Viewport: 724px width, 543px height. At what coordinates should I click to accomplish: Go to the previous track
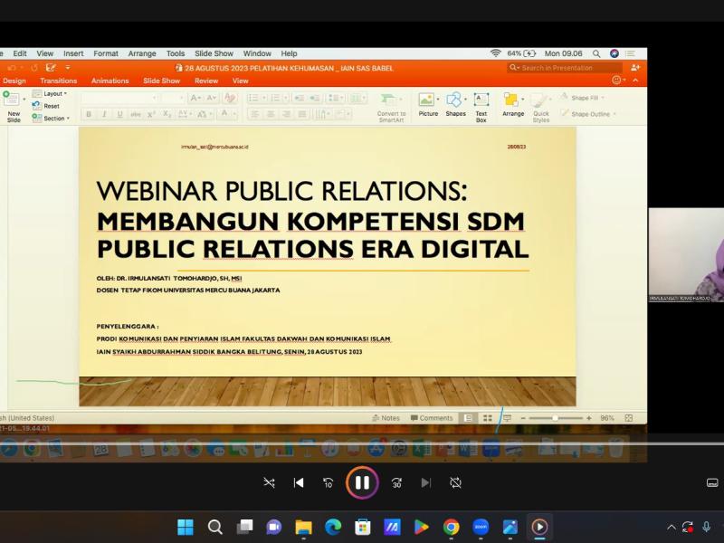pos(299,482)
